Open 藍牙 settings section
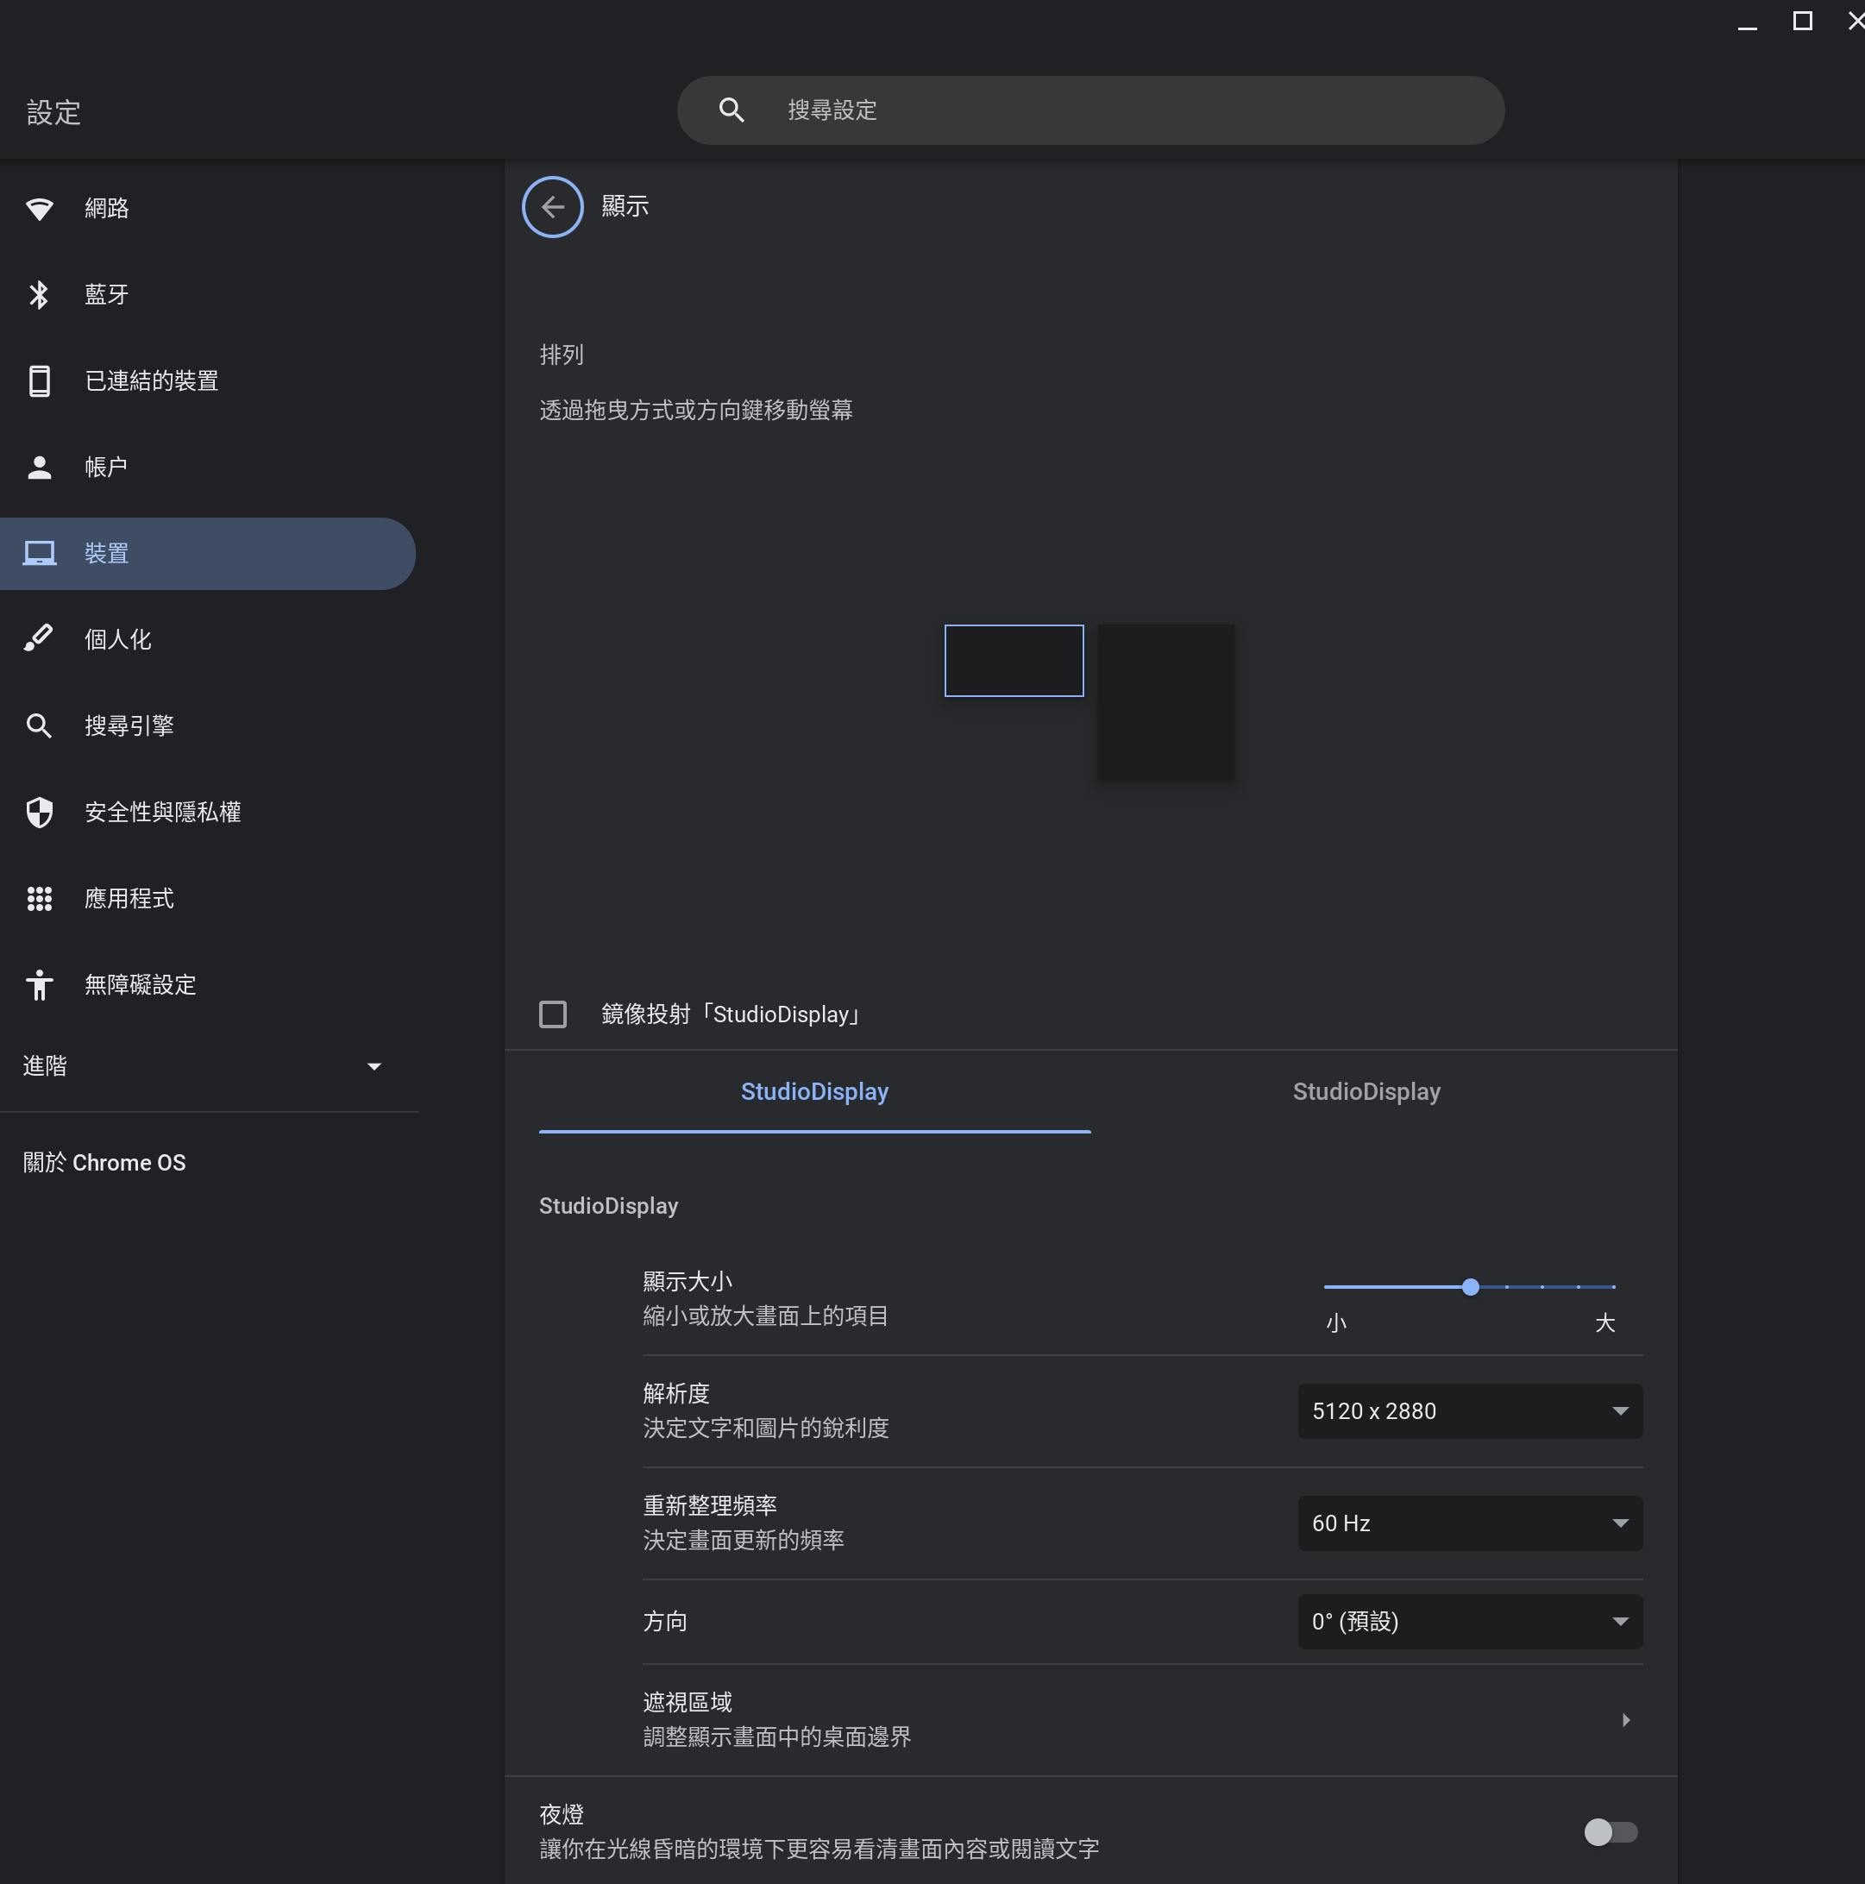The height and width of the screenshot is (1884, 1865). point(209,294)
